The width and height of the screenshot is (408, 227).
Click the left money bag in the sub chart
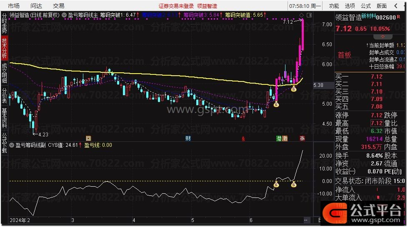coord(276,185)
